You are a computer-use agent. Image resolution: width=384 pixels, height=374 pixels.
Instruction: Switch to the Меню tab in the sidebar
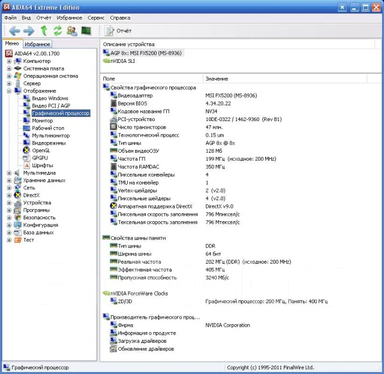[x=12, y=44]
